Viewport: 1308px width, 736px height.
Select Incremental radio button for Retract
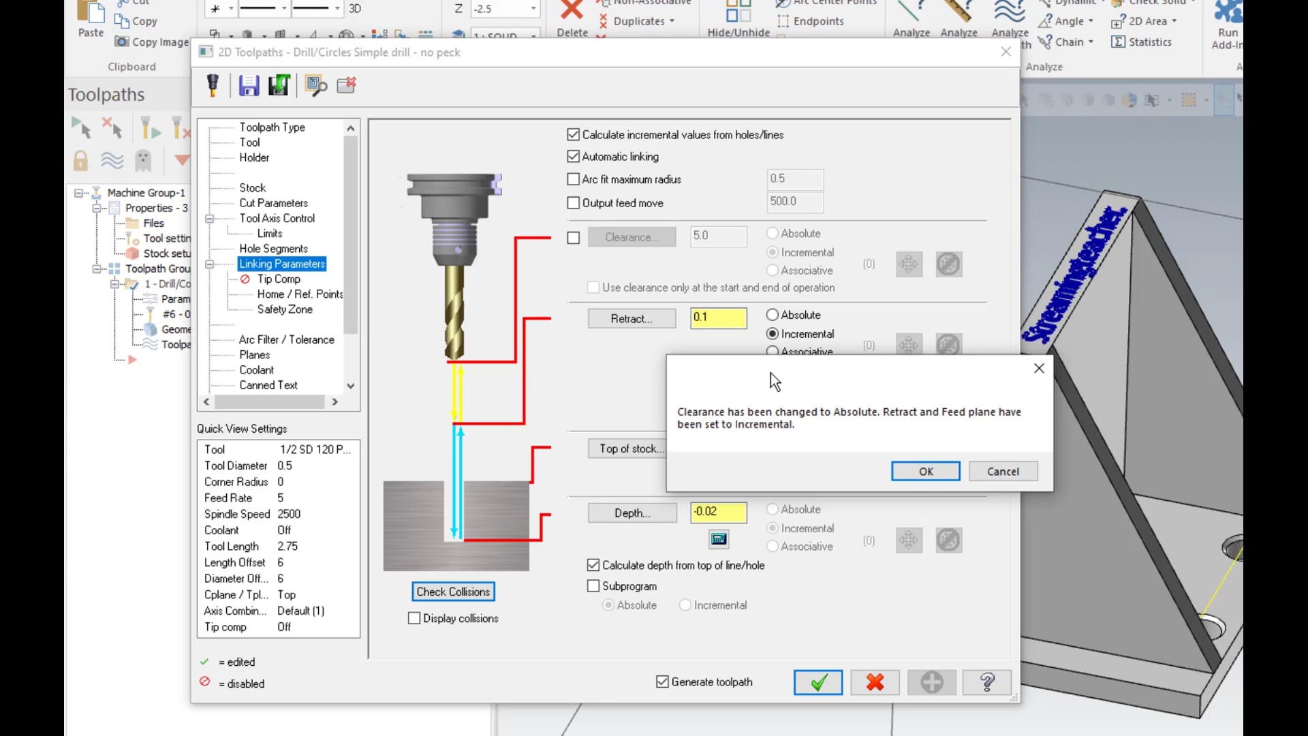(x=773, y=333)
